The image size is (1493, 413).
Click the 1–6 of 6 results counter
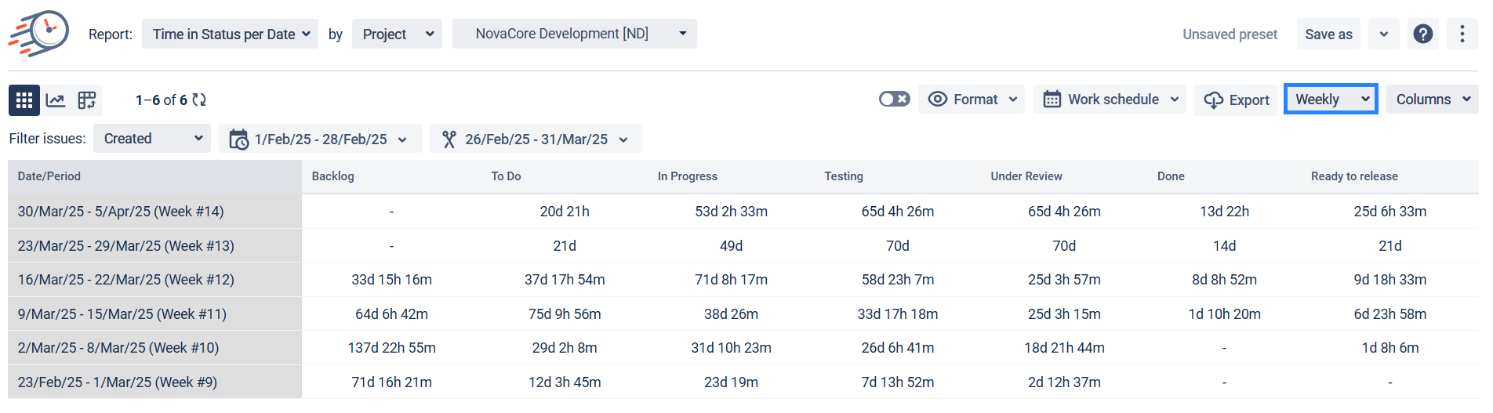[162, 100]
